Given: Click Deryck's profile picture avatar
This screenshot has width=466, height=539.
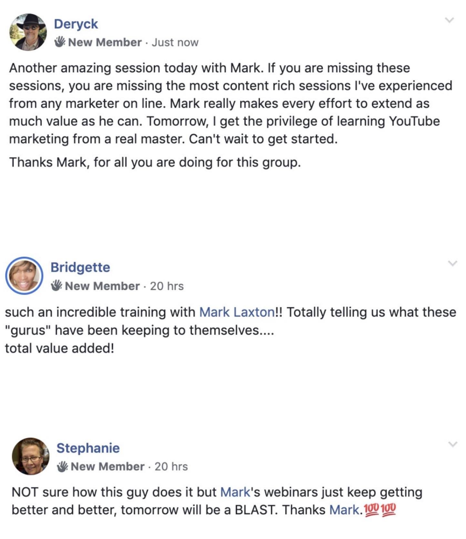Looking at the screenshot, I should coord(28,32).
